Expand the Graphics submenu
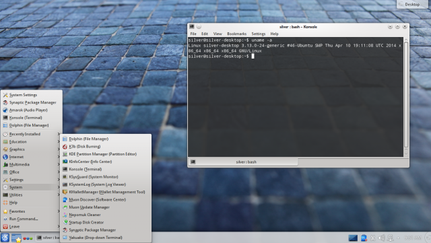Image resolution: width=431 pixels, height=243 pixels. 32,149
